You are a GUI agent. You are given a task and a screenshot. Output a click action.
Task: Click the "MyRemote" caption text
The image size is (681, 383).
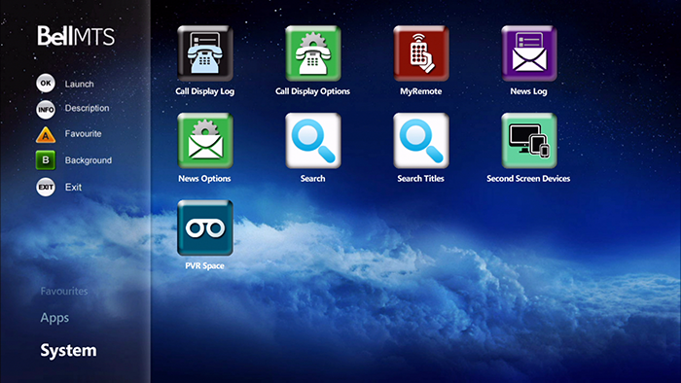(x=421, y=91)
